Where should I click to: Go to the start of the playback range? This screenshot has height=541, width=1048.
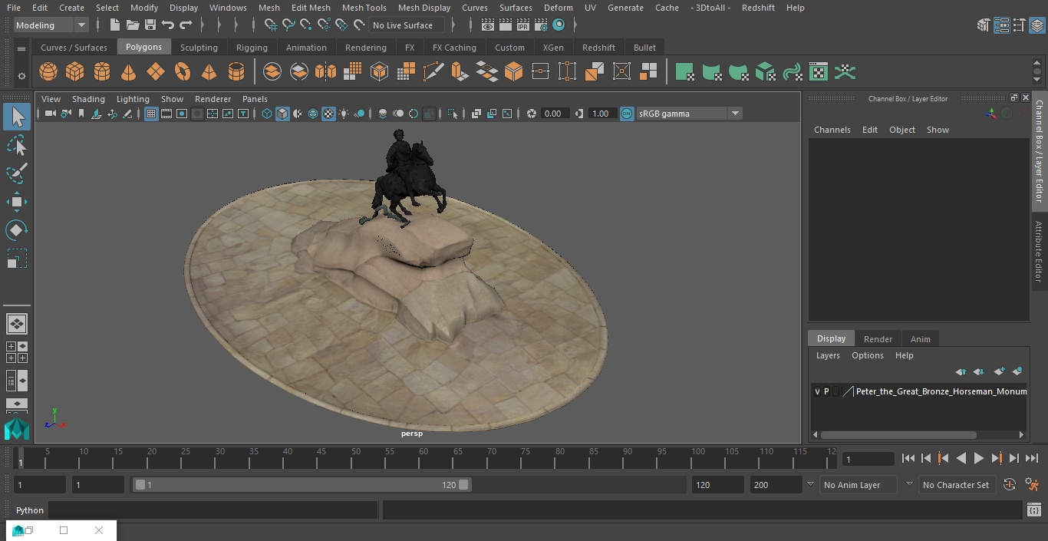[x=908, y=458]
